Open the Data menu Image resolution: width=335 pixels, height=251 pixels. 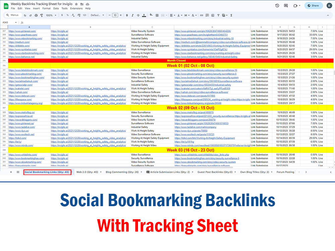point(56,9)
